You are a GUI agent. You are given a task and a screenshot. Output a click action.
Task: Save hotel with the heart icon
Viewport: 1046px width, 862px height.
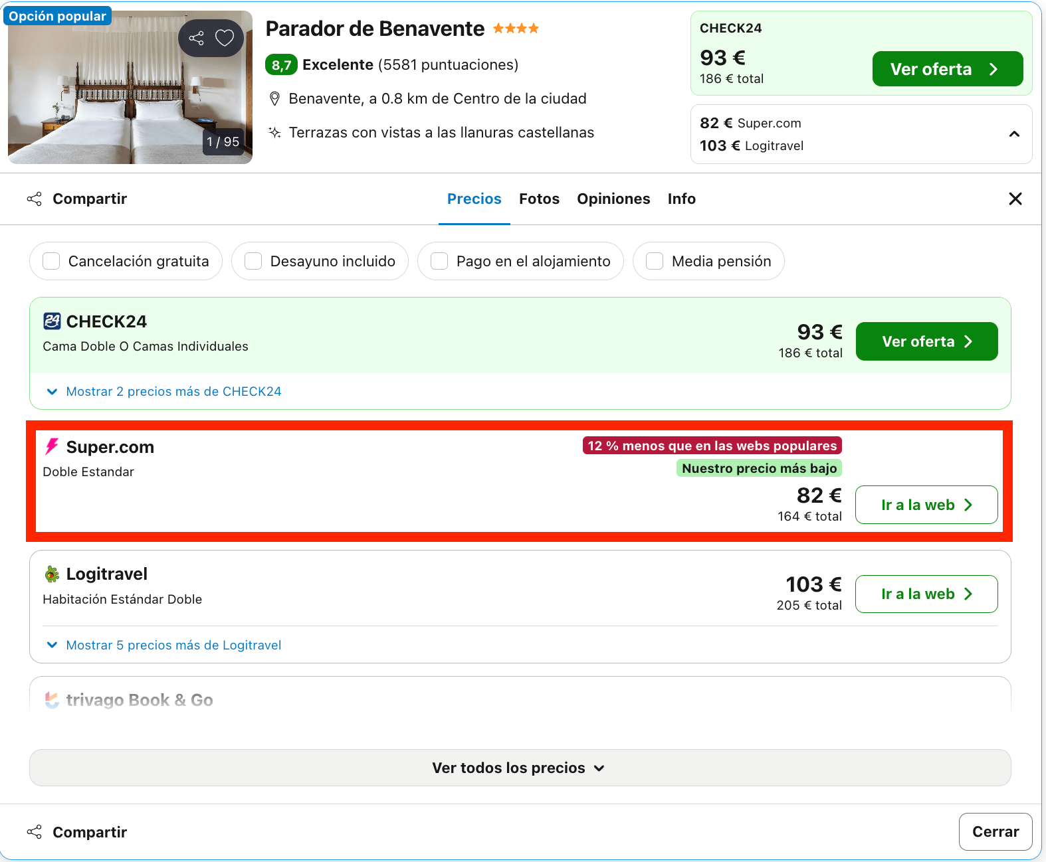coord(225,38)
